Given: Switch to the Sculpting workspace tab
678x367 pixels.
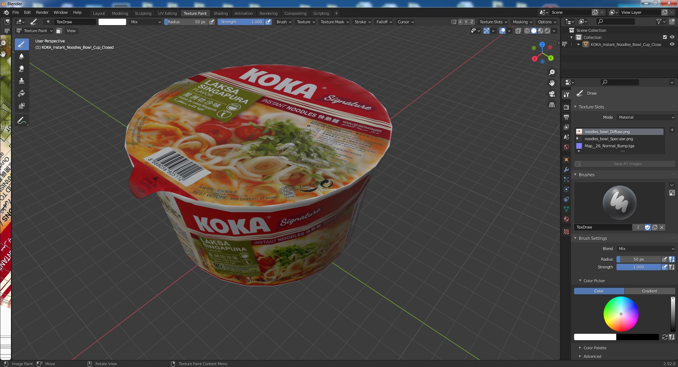Looking at the screenshot, I should click(x=143, y=13).
